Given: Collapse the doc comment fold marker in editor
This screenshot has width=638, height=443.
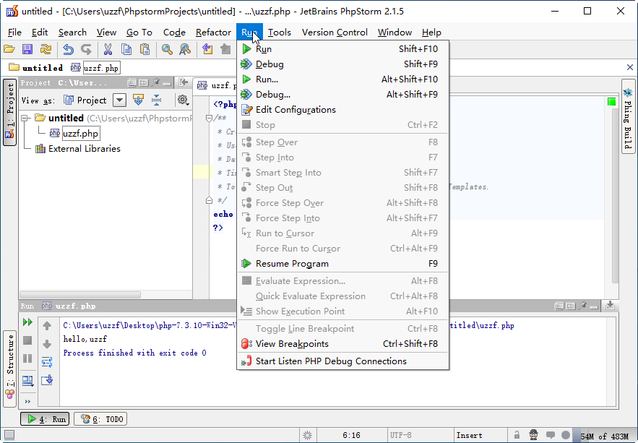Looking at the screenshot, I should click(x=209, y=119).
